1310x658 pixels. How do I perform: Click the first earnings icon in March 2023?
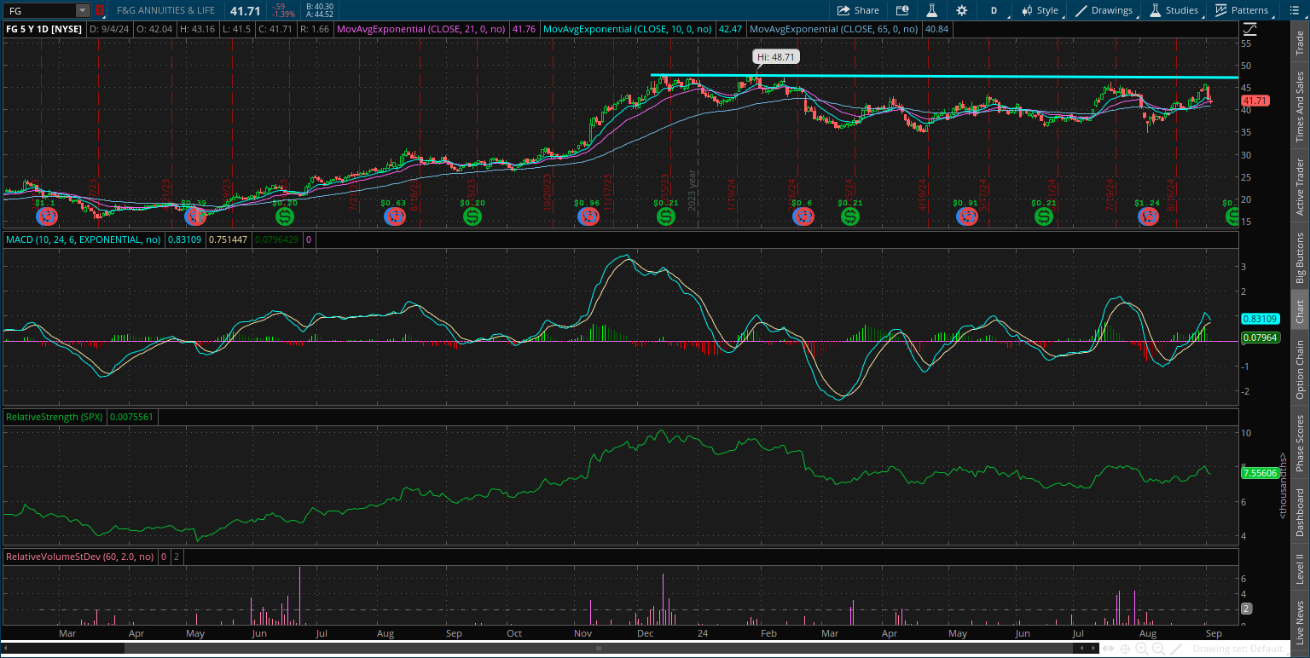pyautogui.click(x=46, y=216)
